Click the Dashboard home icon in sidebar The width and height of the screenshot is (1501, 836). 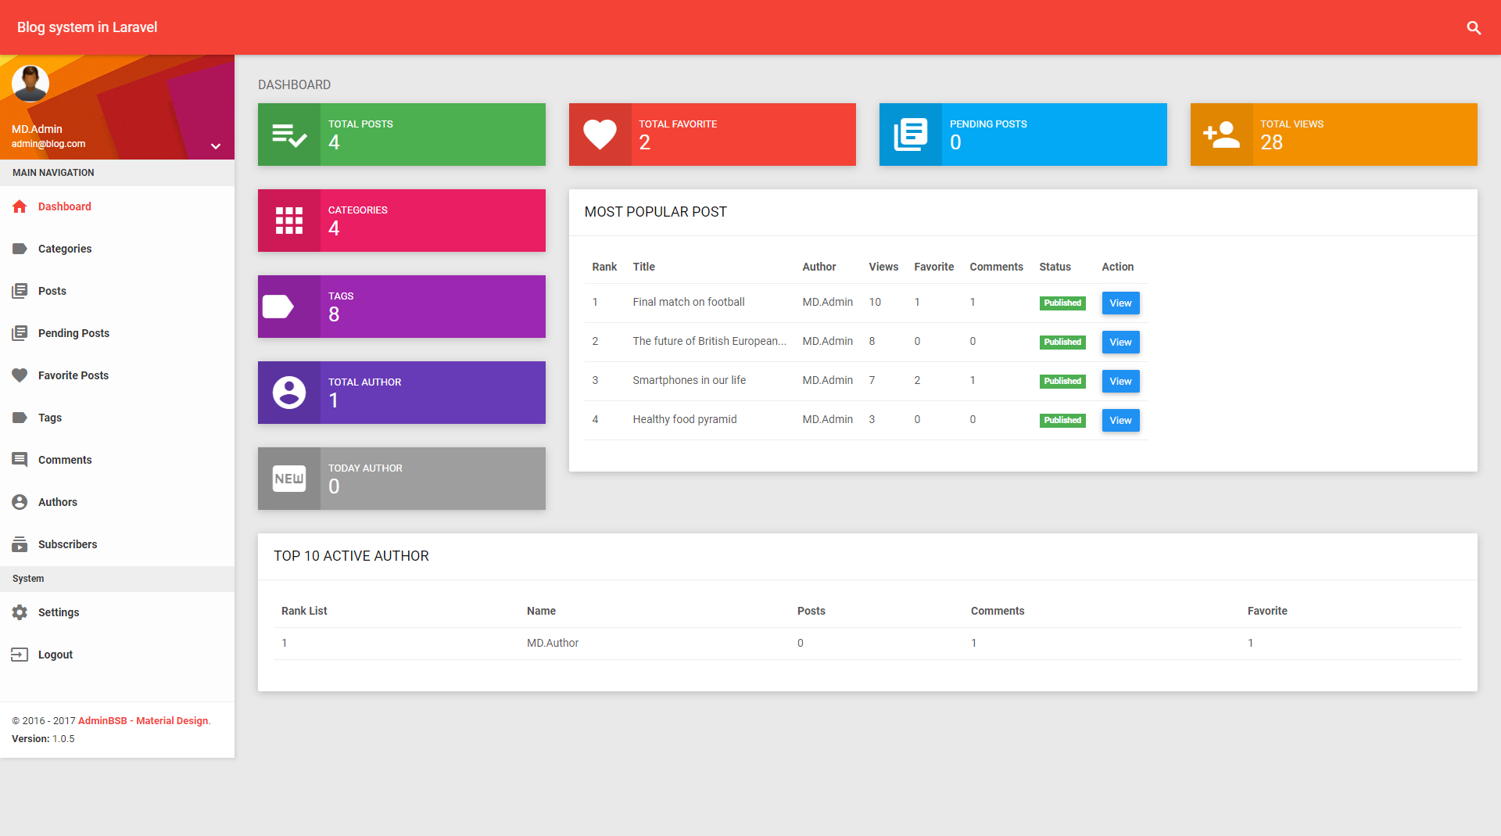[x=20, y=206]
